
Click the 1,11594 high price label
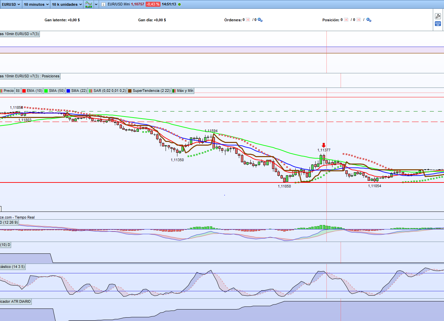click(211, 131)
